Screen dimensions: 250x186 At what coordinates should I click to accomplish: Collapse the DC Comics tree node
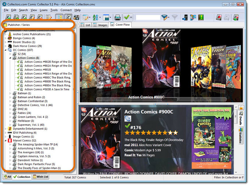click(x=5, y=50)
